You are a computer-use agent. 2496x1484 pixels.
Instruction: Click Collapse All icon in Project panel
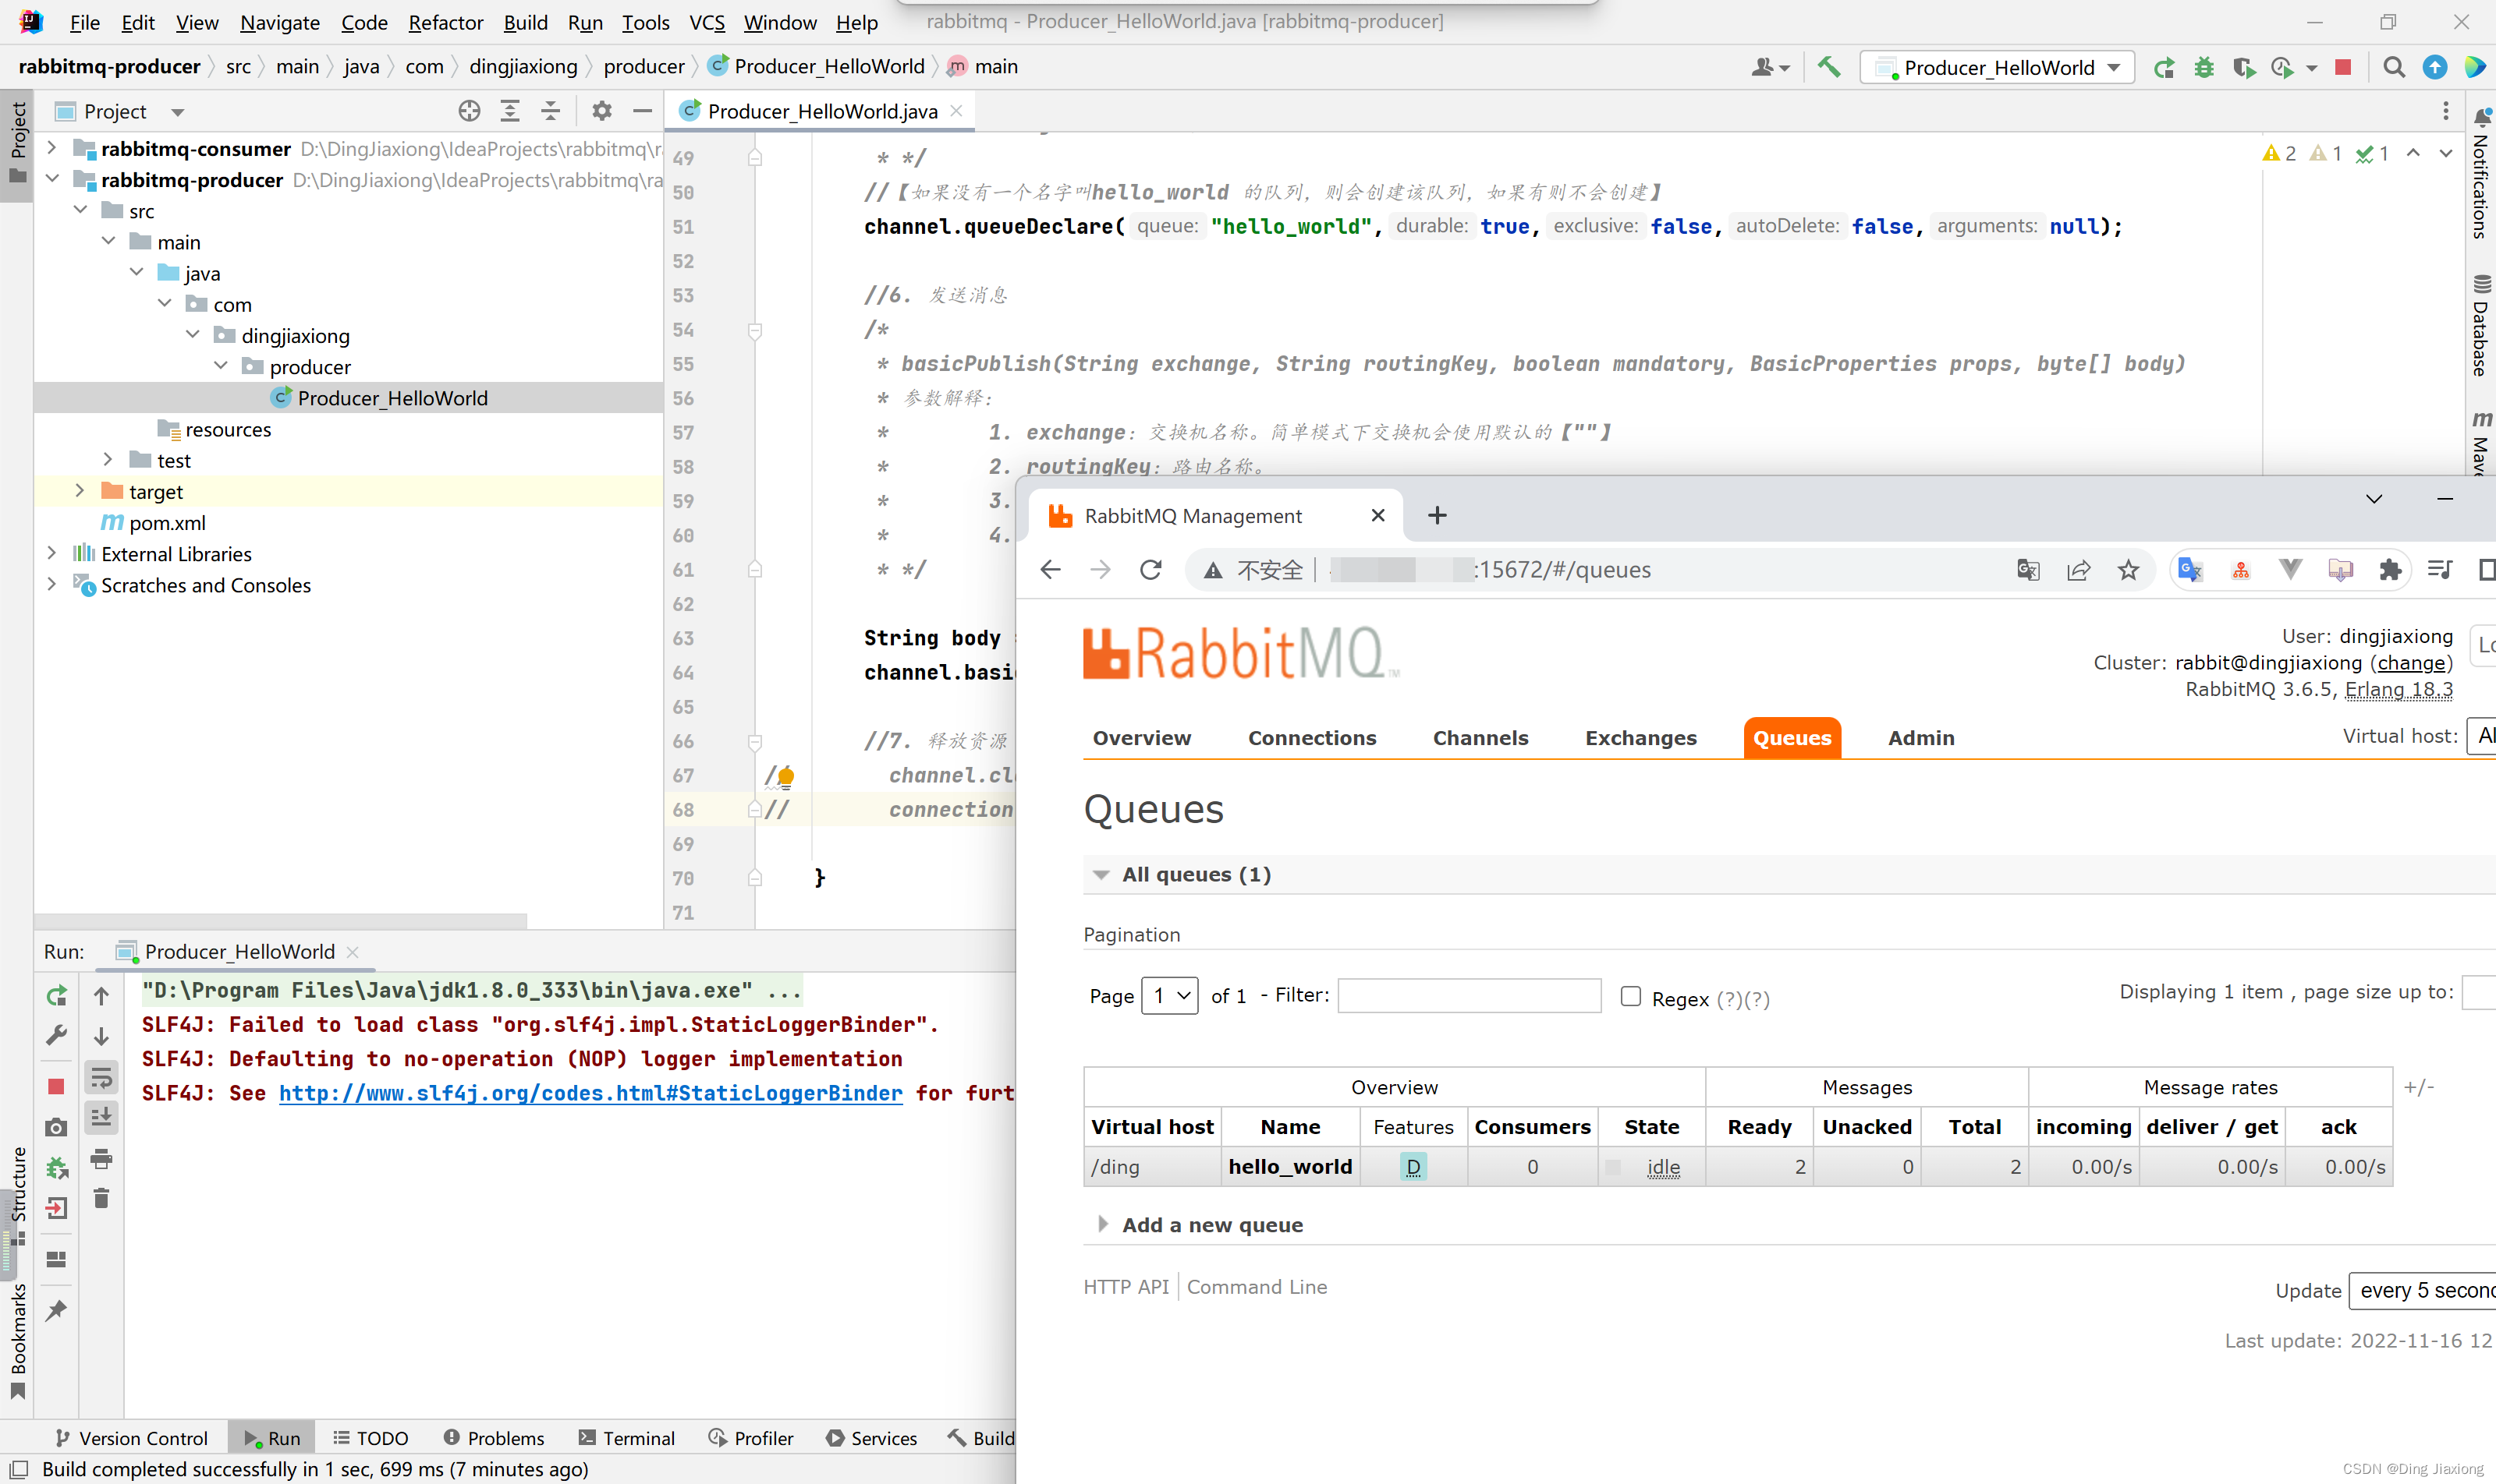pyautogui.click(x=551, y=111)
